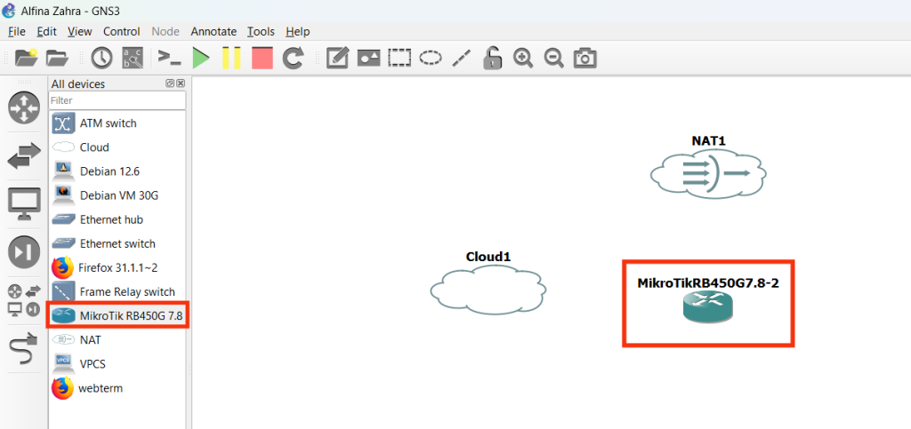
Task: Stop all nodes with red square button
Action: click(262, 59)
